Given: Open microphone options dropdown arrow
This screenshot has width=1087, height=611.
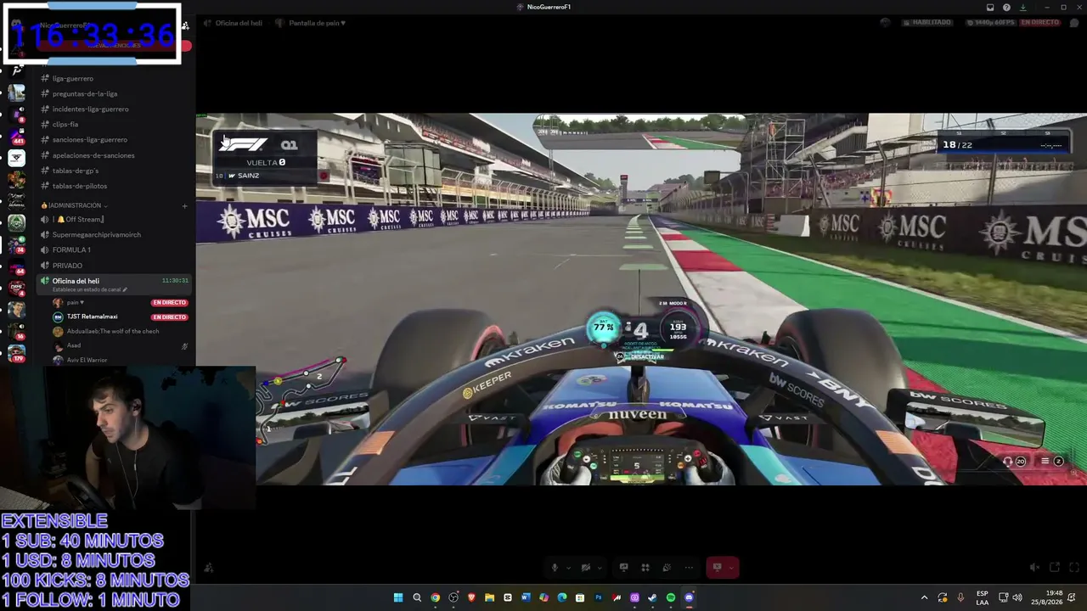Looking at the screenshot, I should [567, 568].
